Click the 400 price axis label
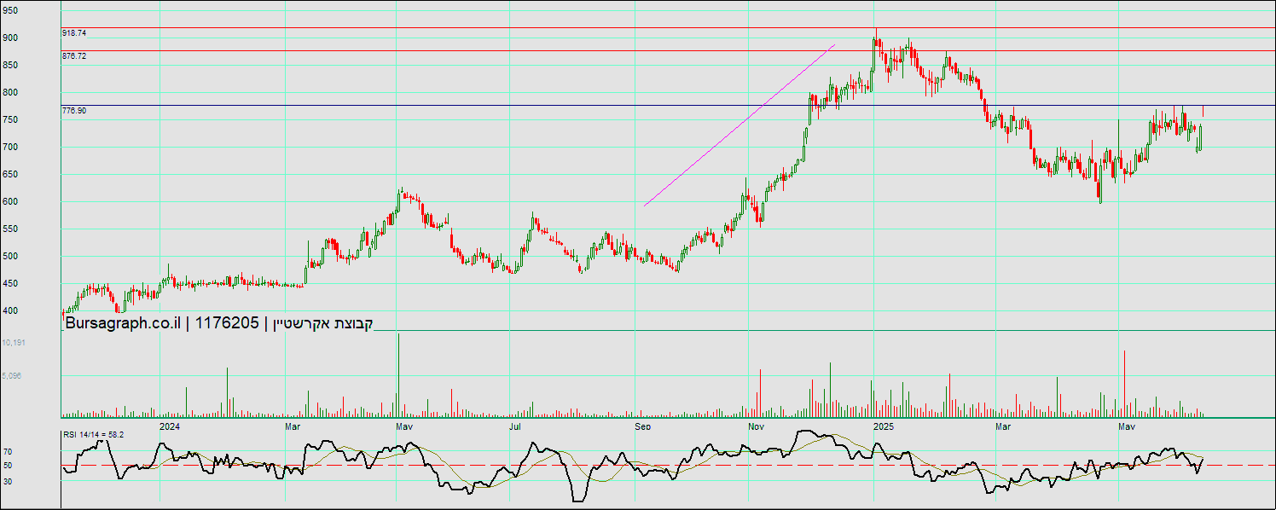 9,310
